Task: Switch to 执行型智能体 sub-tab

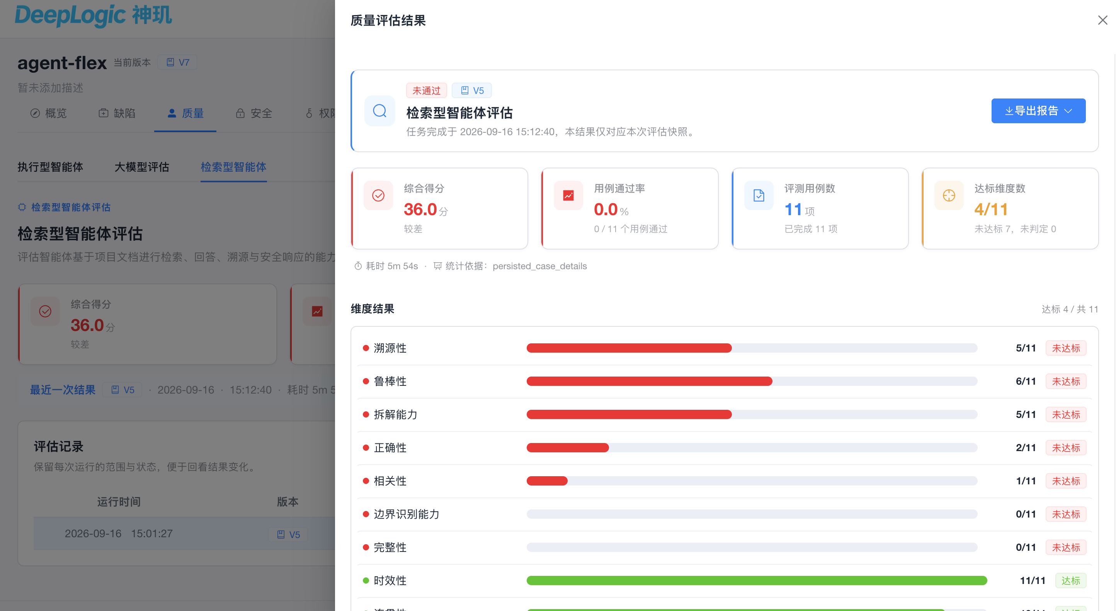Action: tap(50, 167)
